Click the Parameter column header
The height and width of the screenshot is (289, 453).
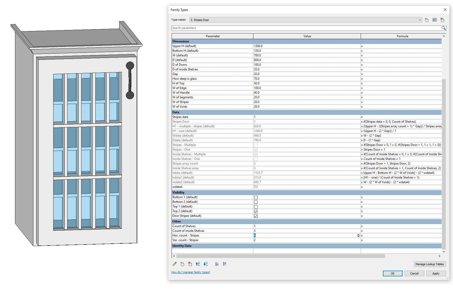[213, 36]
